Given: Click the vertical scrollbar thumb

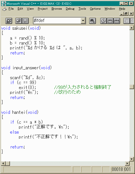Looking at the screenshot, I should (131, 87).
